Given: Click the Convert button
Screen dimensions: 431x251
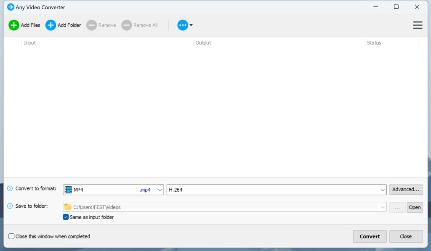Looking at the screenshot, I should pos(370,236).
